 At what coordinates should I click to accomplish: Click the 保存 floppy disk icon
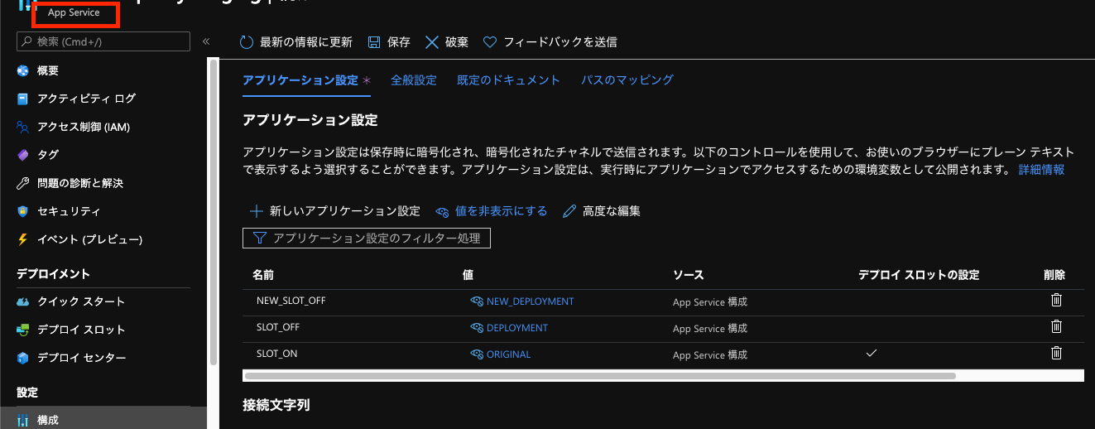[x=373, y=41]
